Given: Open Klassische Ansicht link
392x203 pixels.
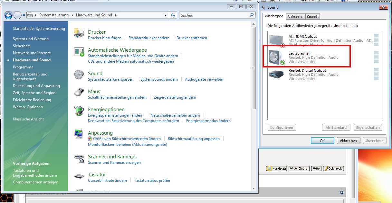Looking at the screenshot, I should coord(28,119).
